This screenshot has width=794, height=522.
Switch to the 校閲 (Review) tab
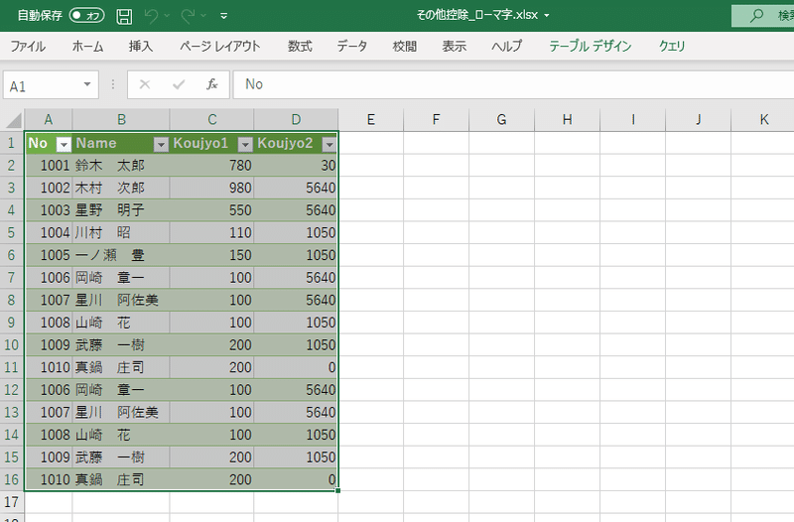click(405, 46)
